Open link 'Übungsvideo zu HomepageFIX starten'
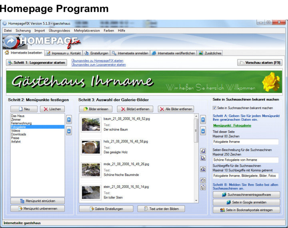 click(97, 61)
